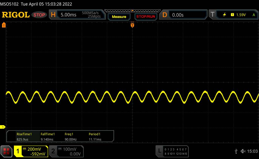
Task: Click the yellow sine waveform trace
Action: pyautogui.click(x=132, y=97)
